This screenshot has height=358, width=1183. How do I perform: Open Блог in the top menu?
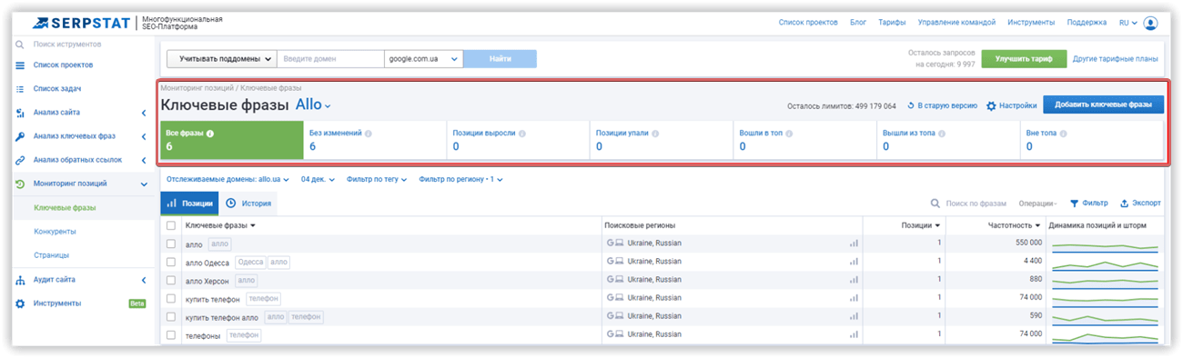858,23
